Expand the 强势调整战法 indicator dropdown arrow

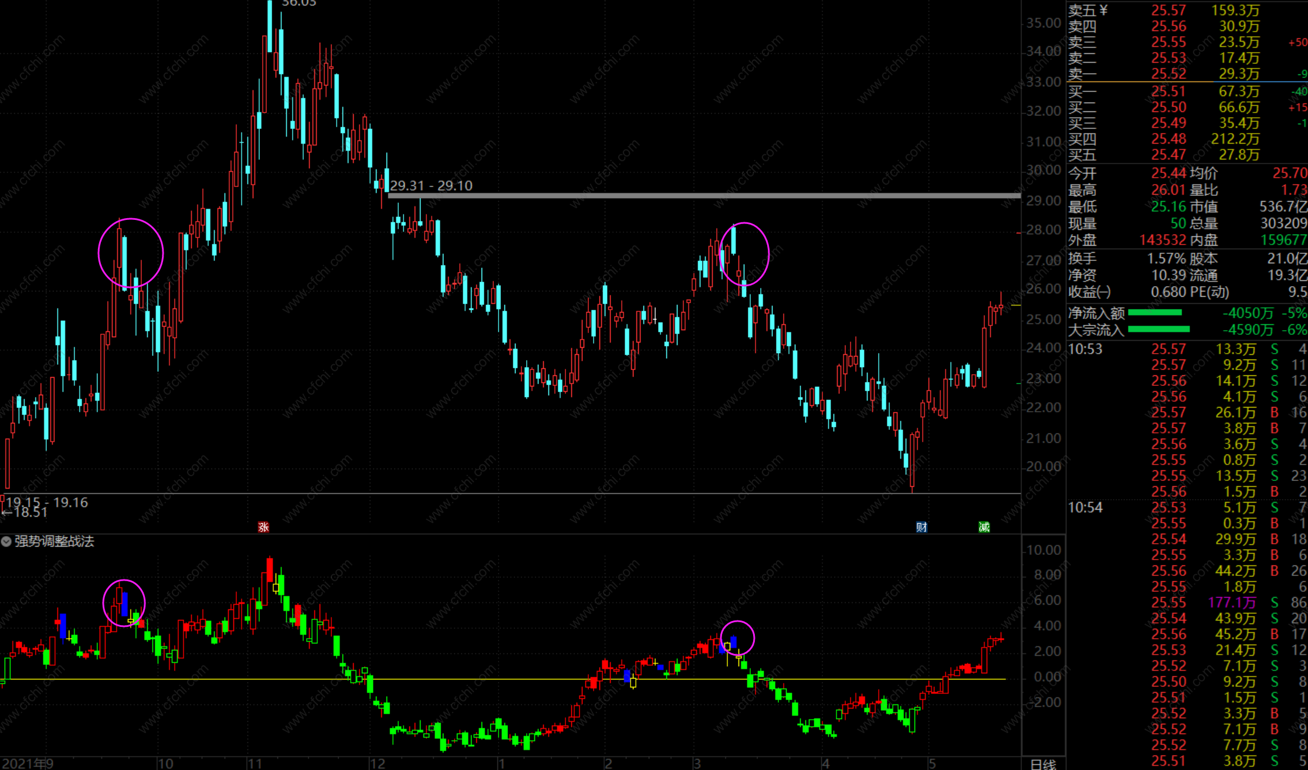[6, 541]
